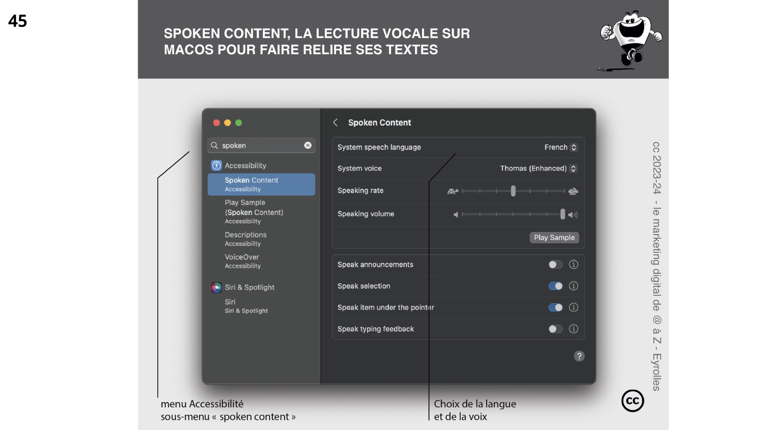Click the System voice label
The height and width of the screenshot is (430, 764).
tap(360, 168)
